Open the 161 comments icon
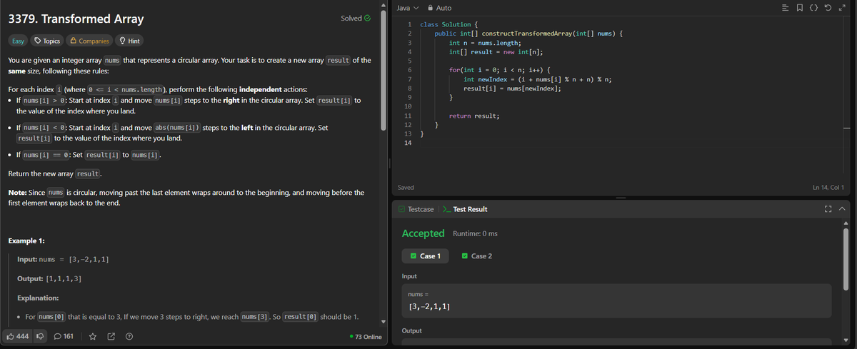 point(64,336)
